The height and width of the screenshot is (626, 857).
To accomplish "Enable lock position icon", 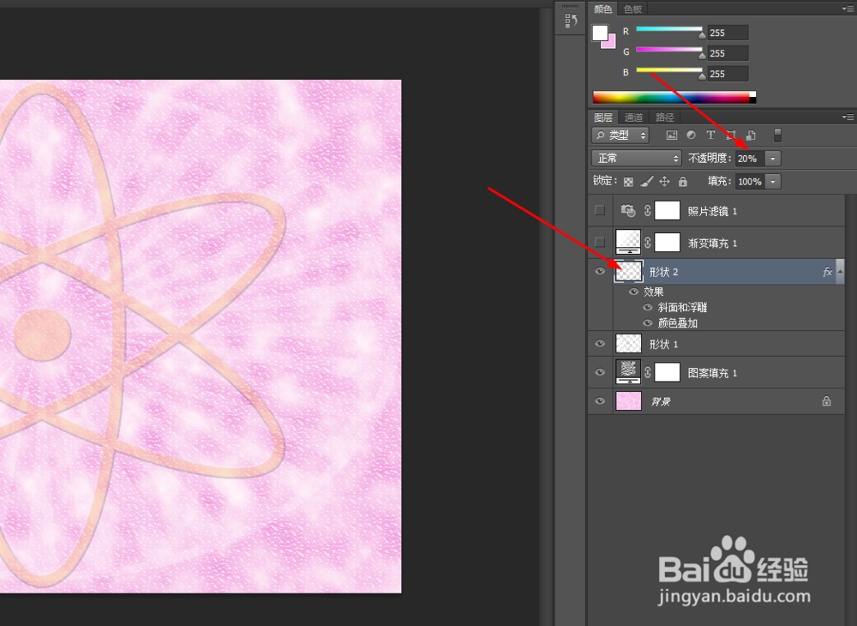I will coord(665,181).
